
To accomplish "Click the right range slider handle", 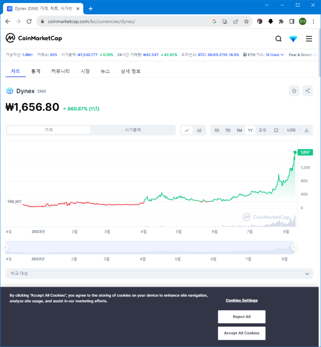I will 294,247.
